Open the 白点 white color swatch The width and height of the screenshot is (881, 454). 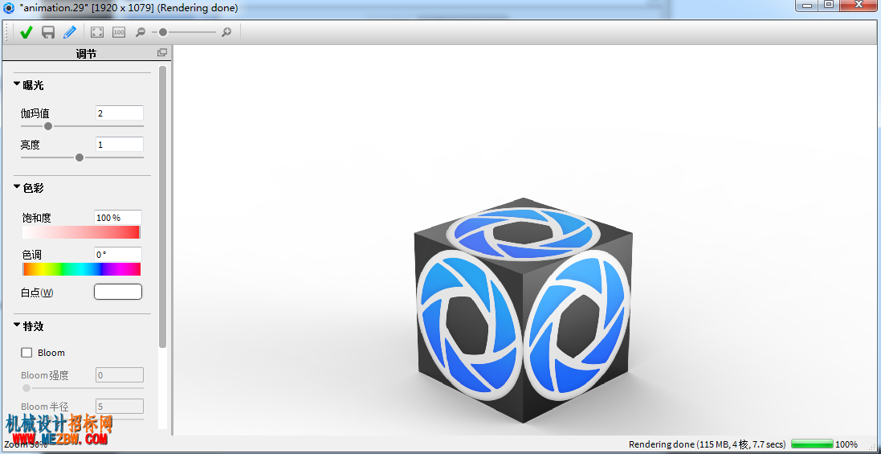click(118, 292)
